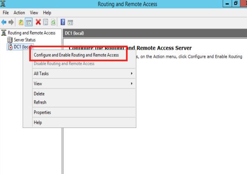This screenshot has width=247, height=174.
Task: Select the Server Status tree node
Action: (x=25, y=40)
